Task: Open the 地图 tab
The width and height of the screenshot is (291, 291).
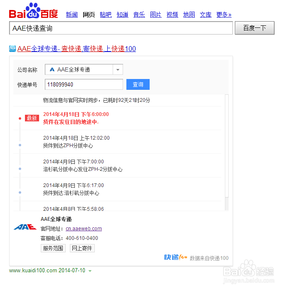Action: [189, 15]
